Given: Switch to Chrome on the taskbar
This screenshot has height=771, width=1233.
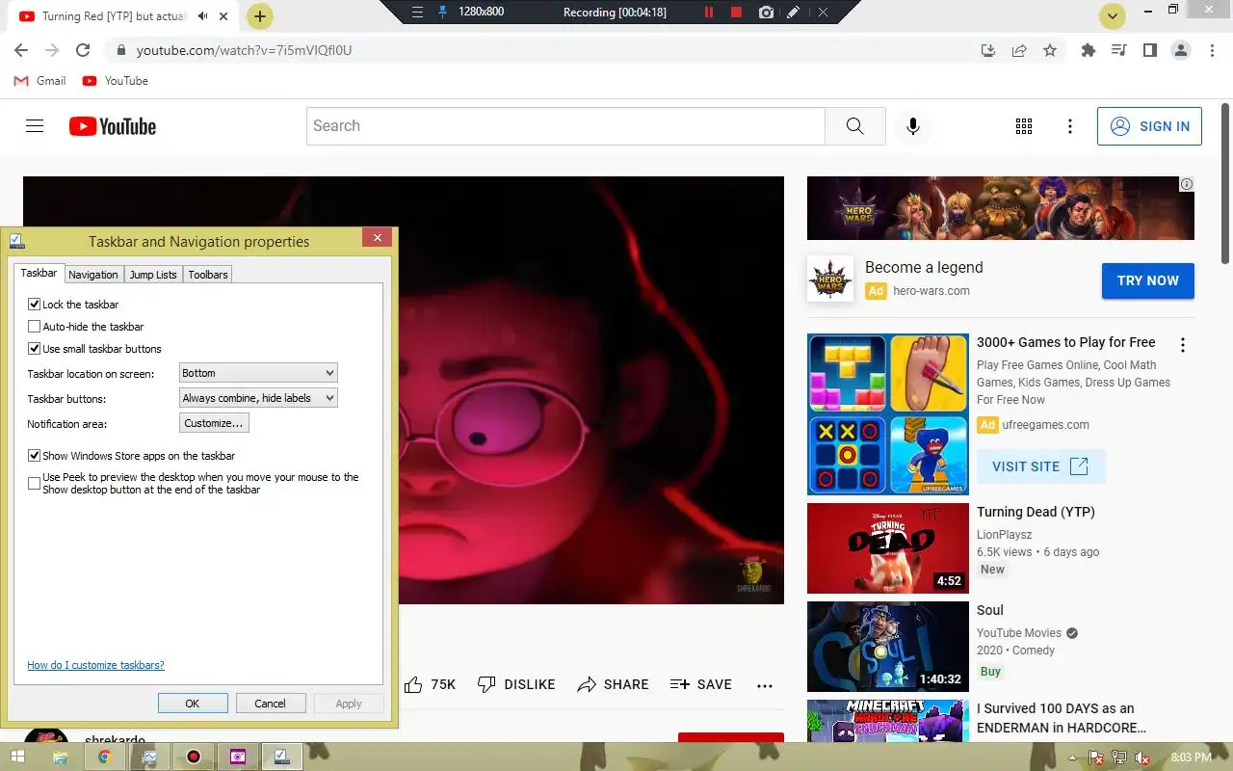Looking at the screenshot, I should tap(104, 758).
